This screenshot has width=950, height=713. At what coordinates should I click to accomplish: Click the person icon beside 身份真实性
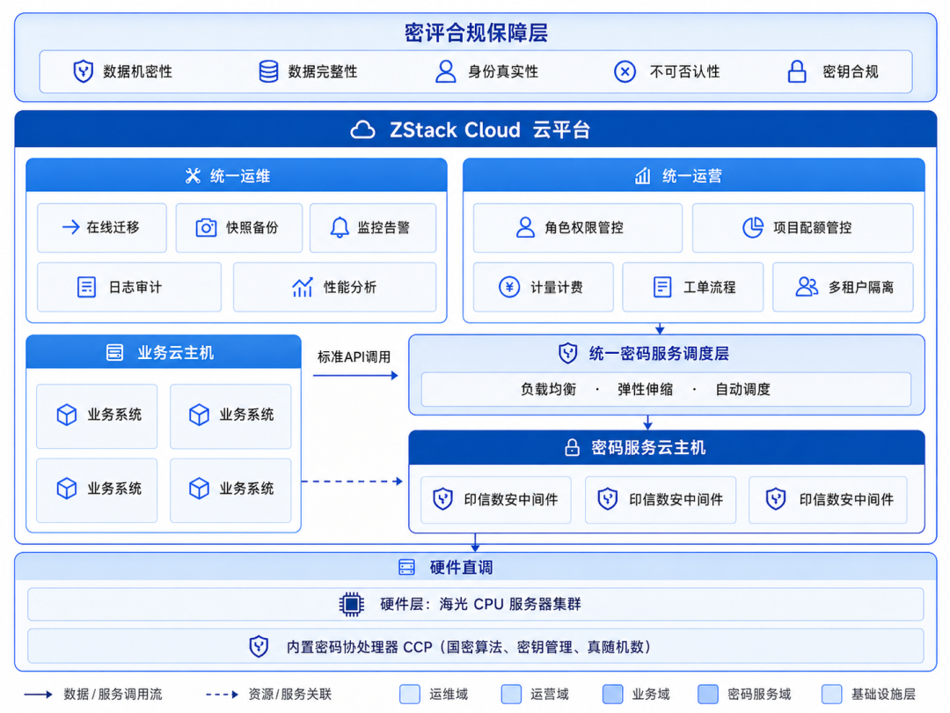pyautogui.click(x=446, y=71)
